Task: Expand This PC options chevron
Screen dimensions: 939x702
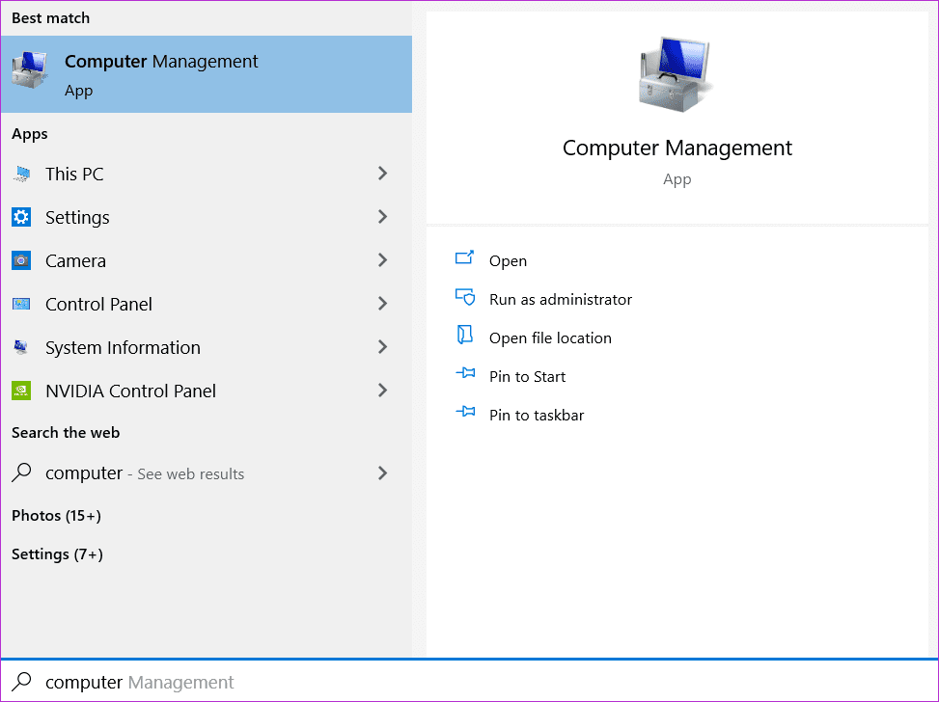Action: 383,174
